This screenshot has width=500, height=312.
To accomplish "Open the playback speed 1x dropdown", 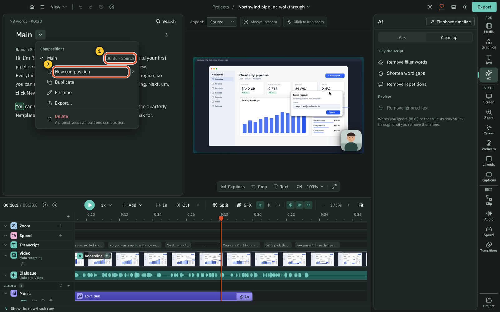I will tap(106, 205).
